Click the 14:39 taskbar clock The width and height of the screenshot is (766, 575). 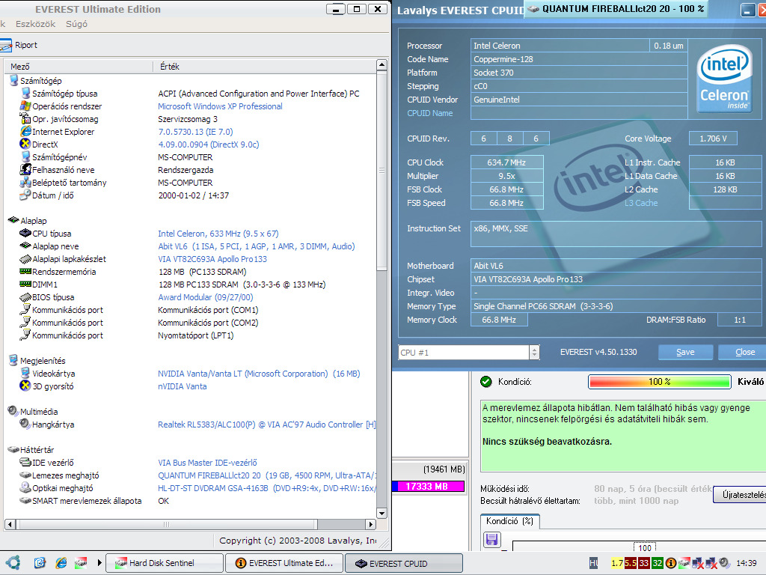tap(746, 563)
